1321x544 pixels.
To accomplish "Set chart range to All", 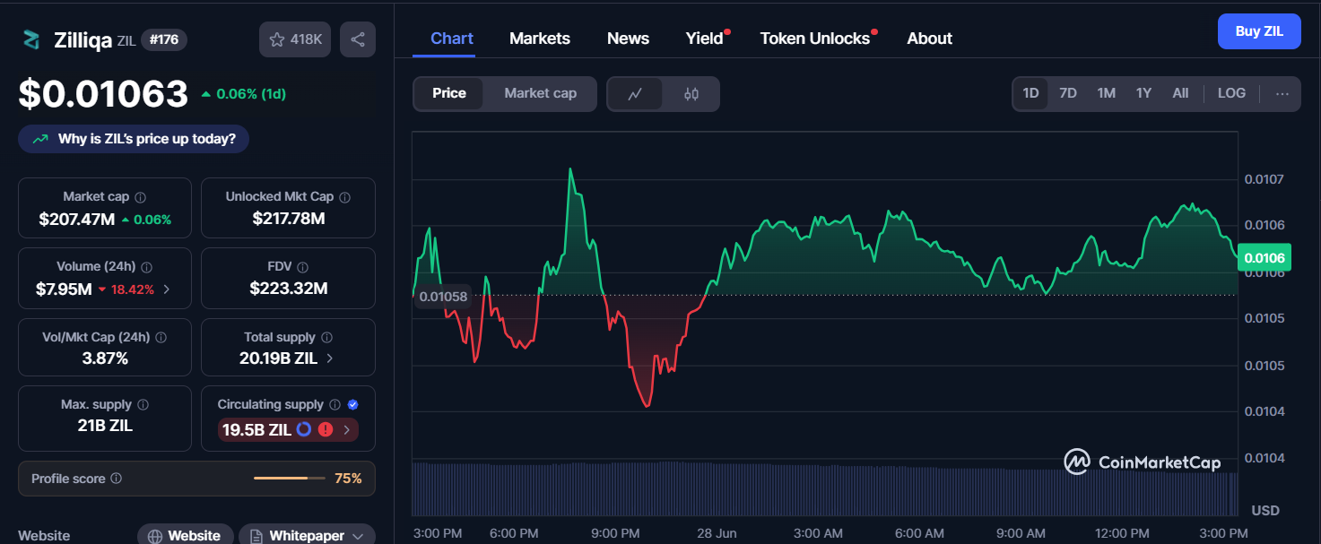I will (x=1180, y=93).
